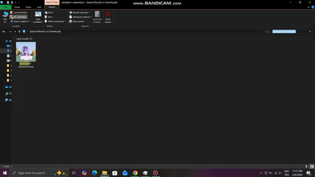Show hidden system tray icons
Screen dimensions: 315x177
[261, 173]
